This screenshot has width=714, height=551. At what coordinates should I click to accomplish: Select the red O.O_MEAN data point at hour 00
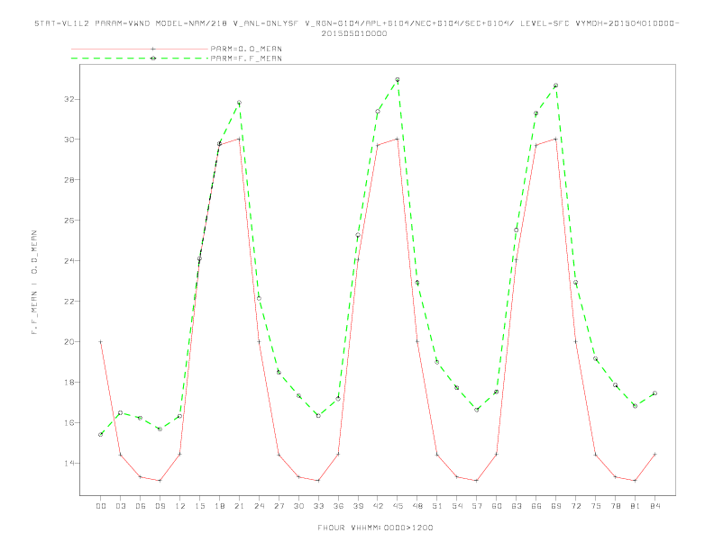tap(101, 341)
